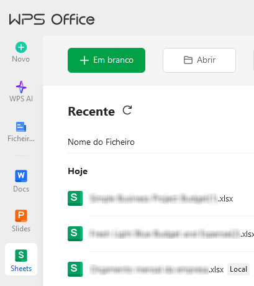Click the green Novo plus icon
Viewport: 254px width, 286px height.
point(21,47)
